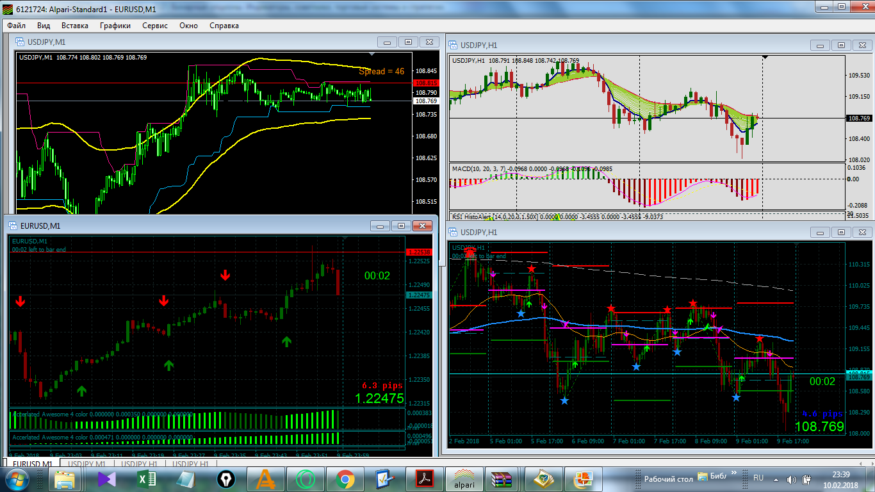Click the volume speaker tray icon

[x=790, y=479]
